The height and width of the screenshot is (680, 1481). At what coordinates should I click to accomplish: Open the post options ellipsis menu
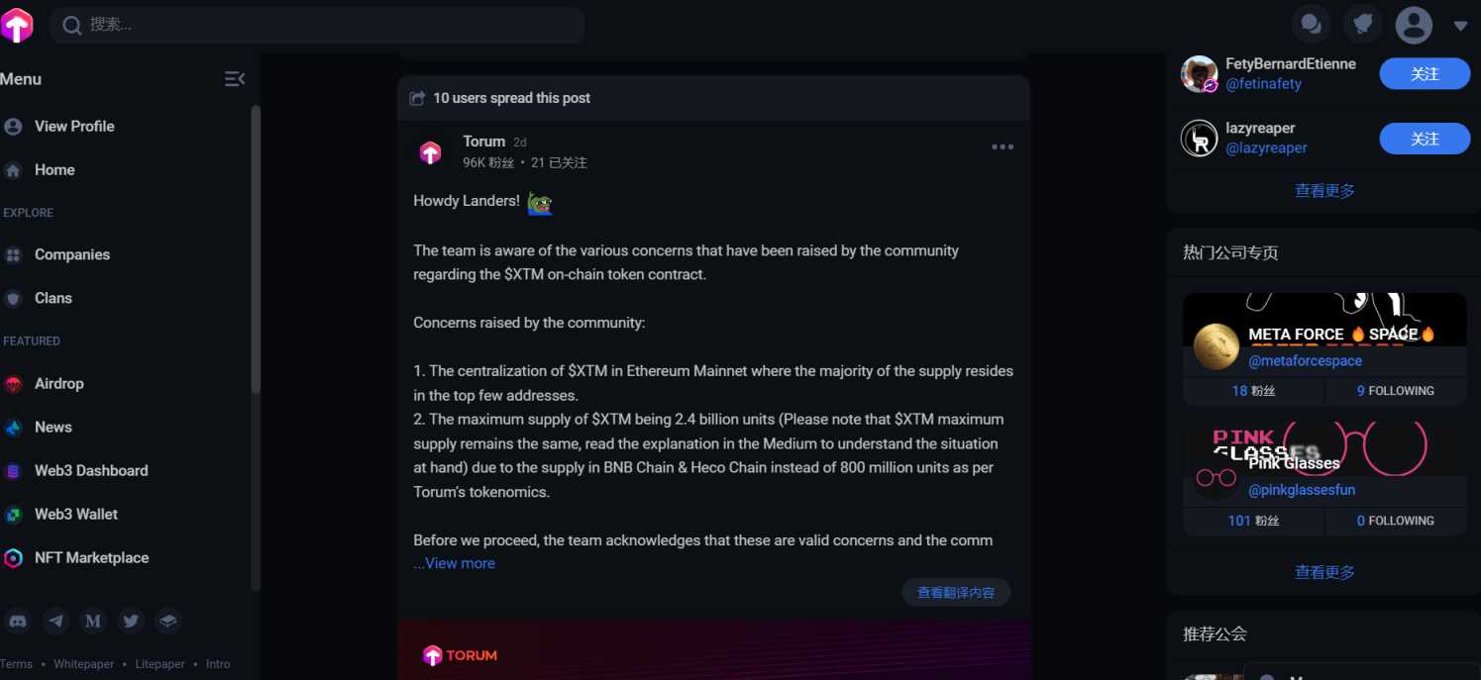pos(1003,146)
